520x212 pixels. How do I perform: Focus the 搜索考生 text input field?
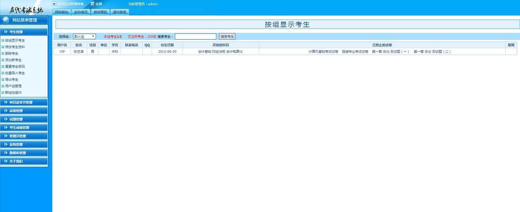click(x=196, y=36)
